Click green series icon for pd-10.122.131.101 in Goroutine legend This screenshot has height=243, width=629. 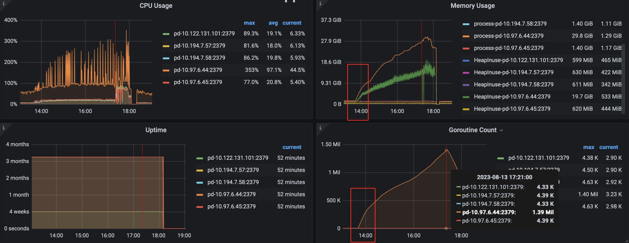tap(500, 158)
